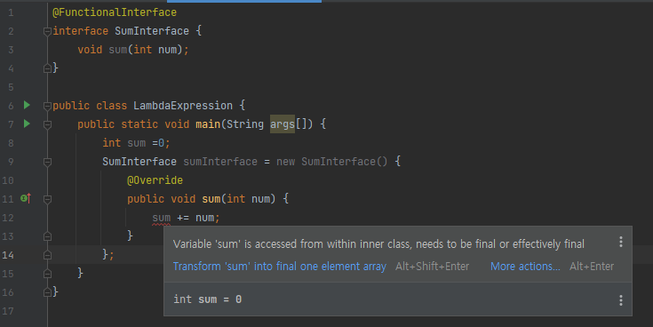Image resolution: width=653 pixels, height=327 pixels.
Task: Click line number 10 in gutter
Action: (8, 180)
